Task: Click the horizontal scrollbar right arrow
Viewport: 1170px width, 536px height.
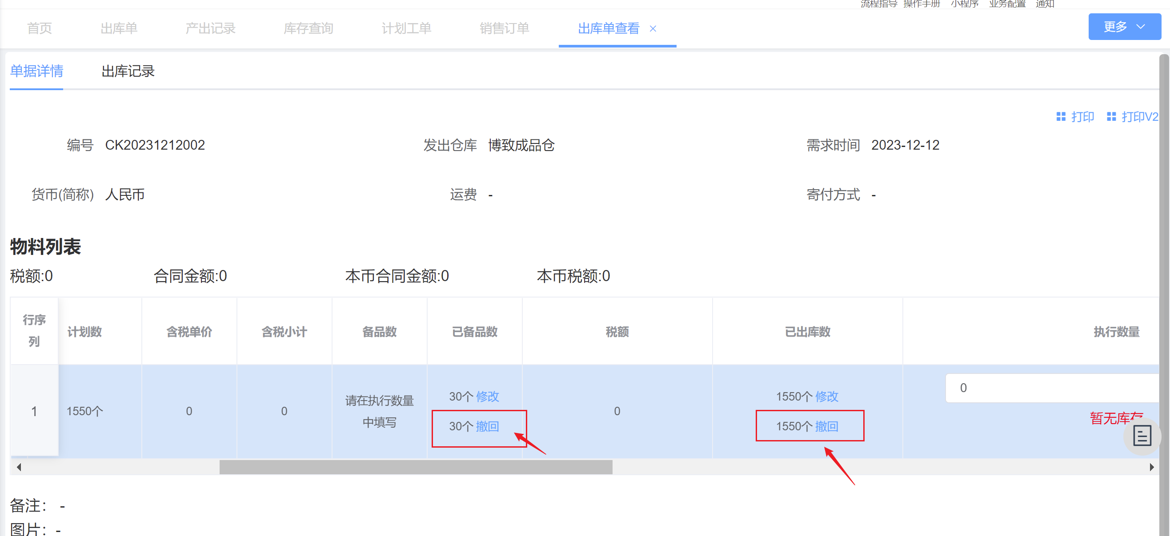Action: pos(1151,467)
